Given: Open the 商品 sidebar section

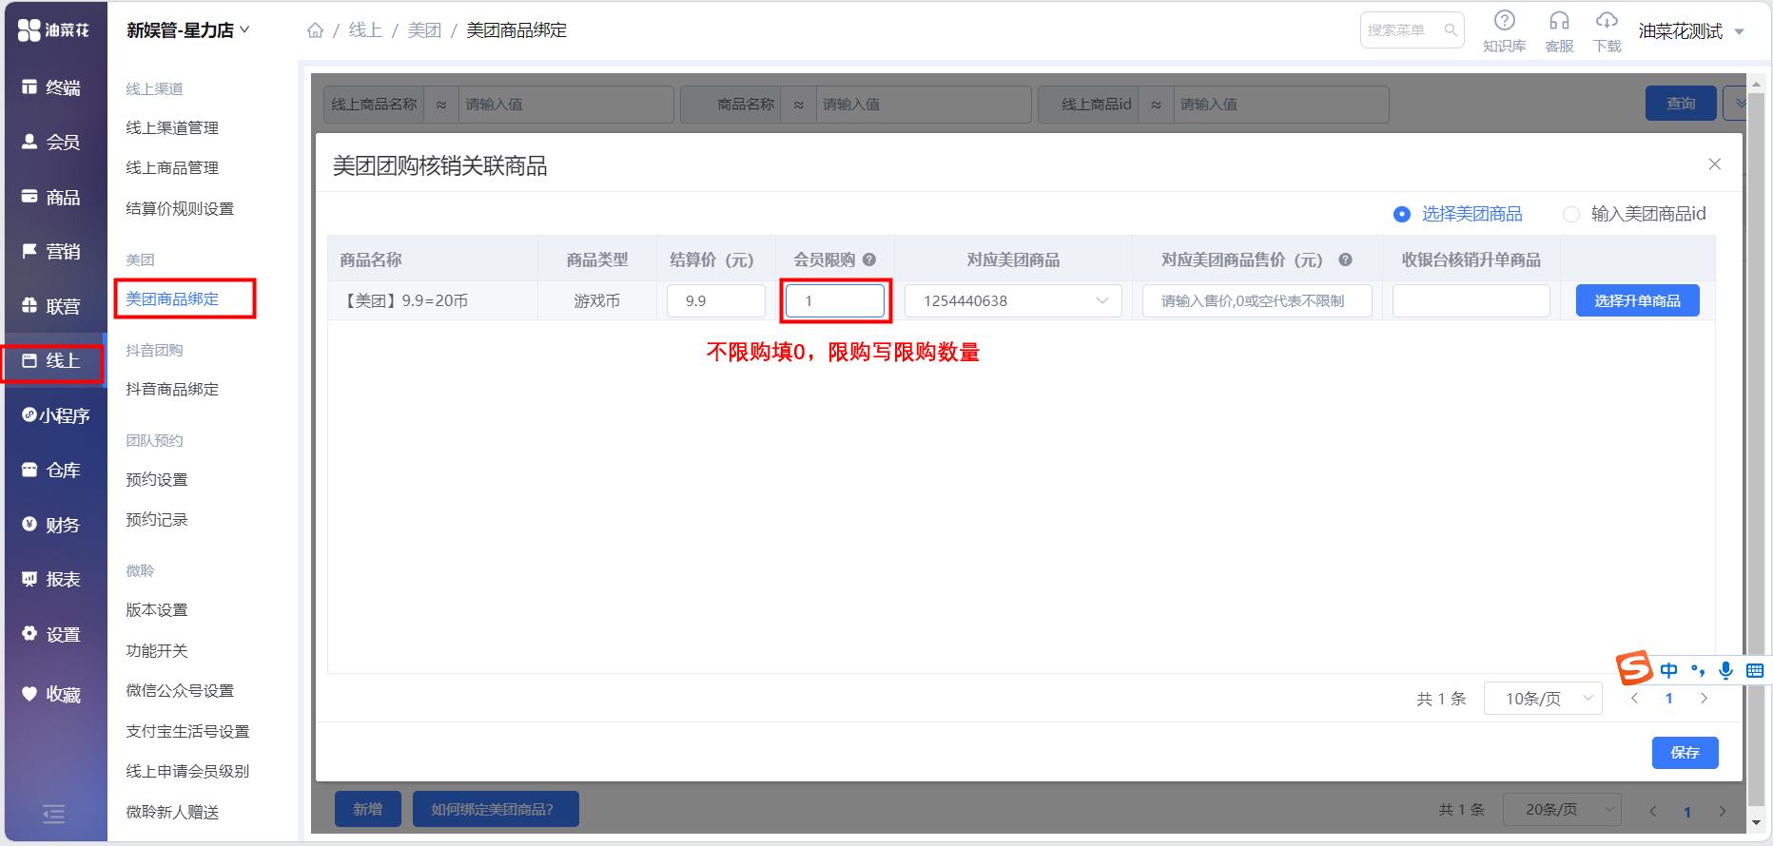Looking at the screenshot, I should 52,197.
